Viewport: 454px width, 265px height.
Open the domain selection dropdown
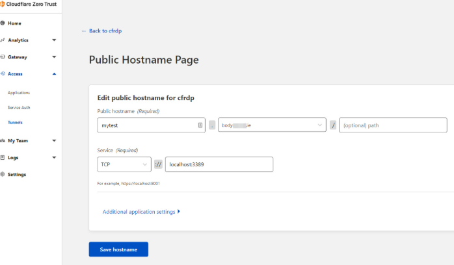pos(272,125)
